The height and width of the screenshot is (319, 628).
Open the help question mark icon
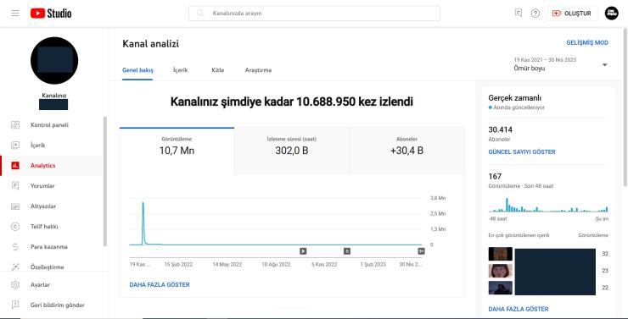tap(535, 14)
